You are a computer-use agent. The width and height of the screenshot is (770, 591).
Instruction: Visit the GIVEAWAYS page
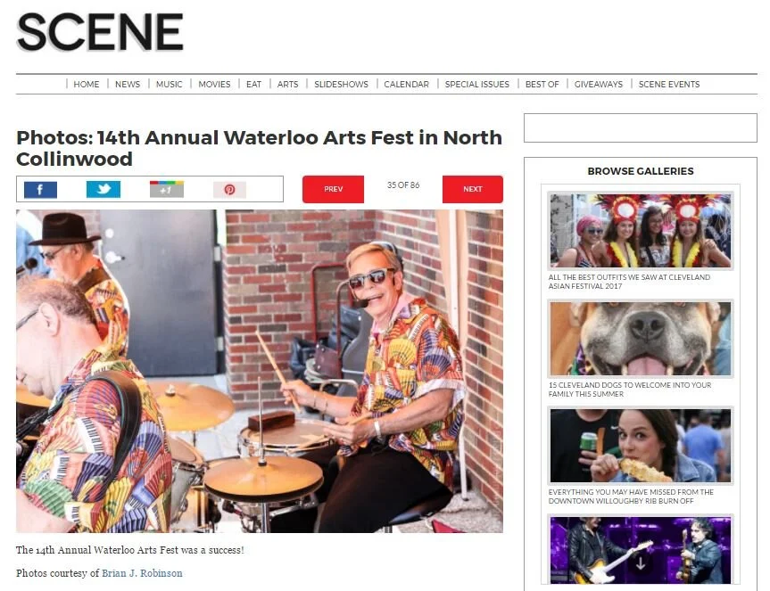click(x=598, y=85)
